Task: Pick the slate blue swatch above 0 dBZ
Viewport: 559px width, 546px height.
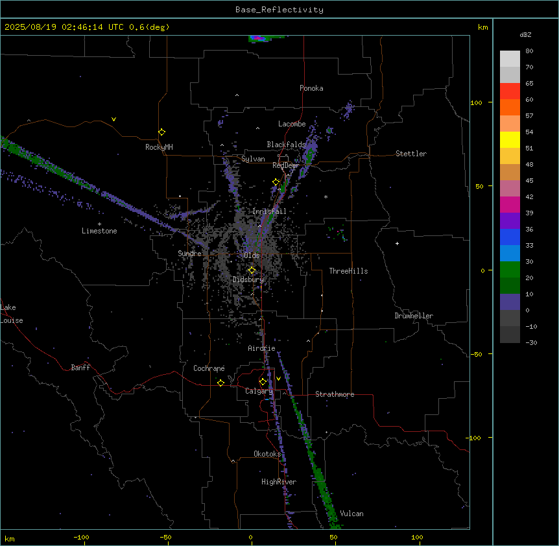Action: coord(510,302)
